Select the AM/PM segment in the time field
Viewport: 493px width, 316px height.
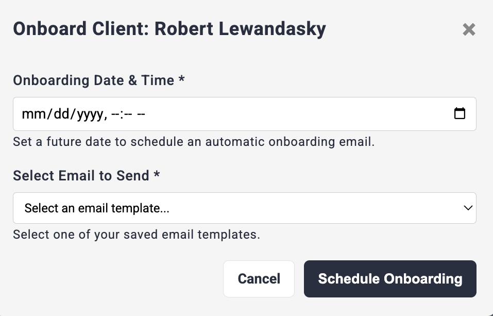click(142, 114)
